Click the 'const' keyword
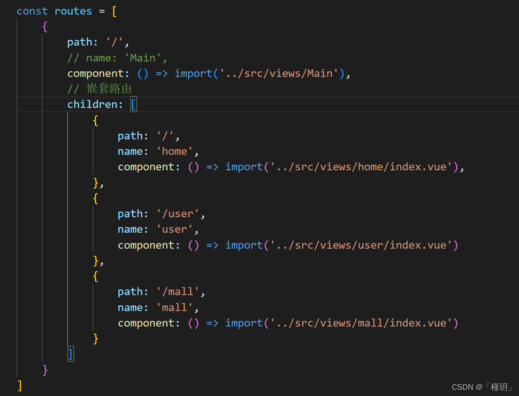 [x=32, y=11]
